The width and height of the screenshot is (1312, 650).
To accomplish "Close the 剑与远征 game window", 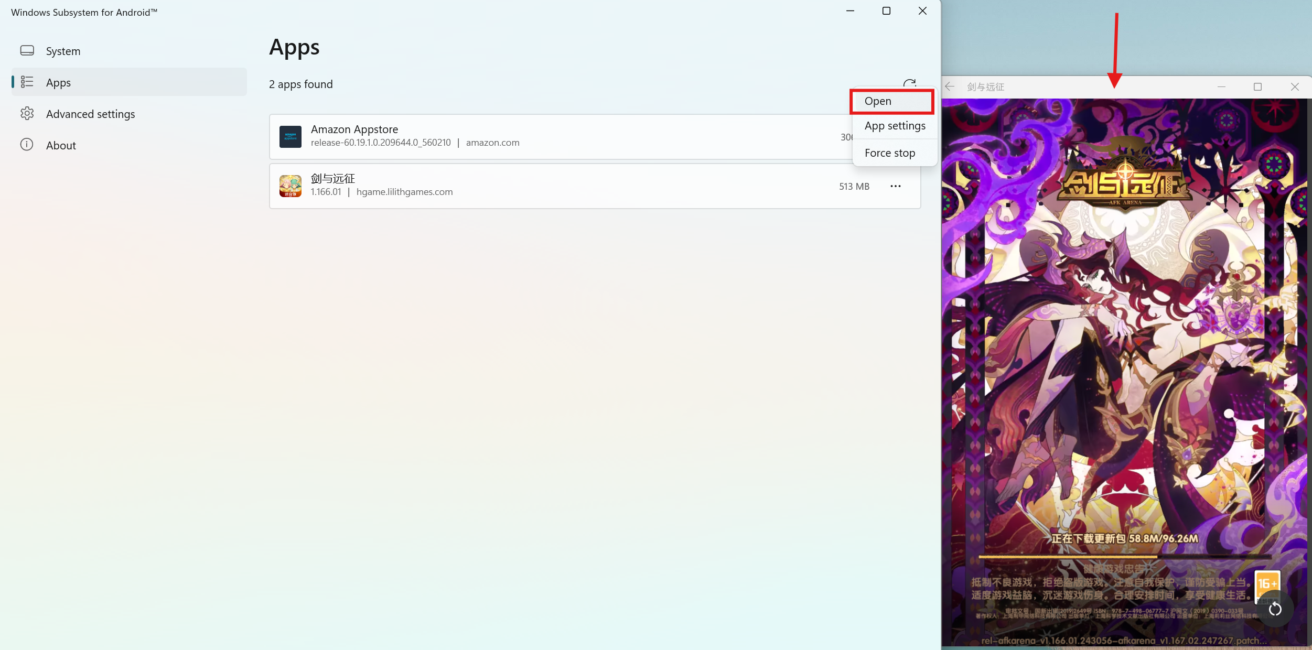I will point(1294,86).
